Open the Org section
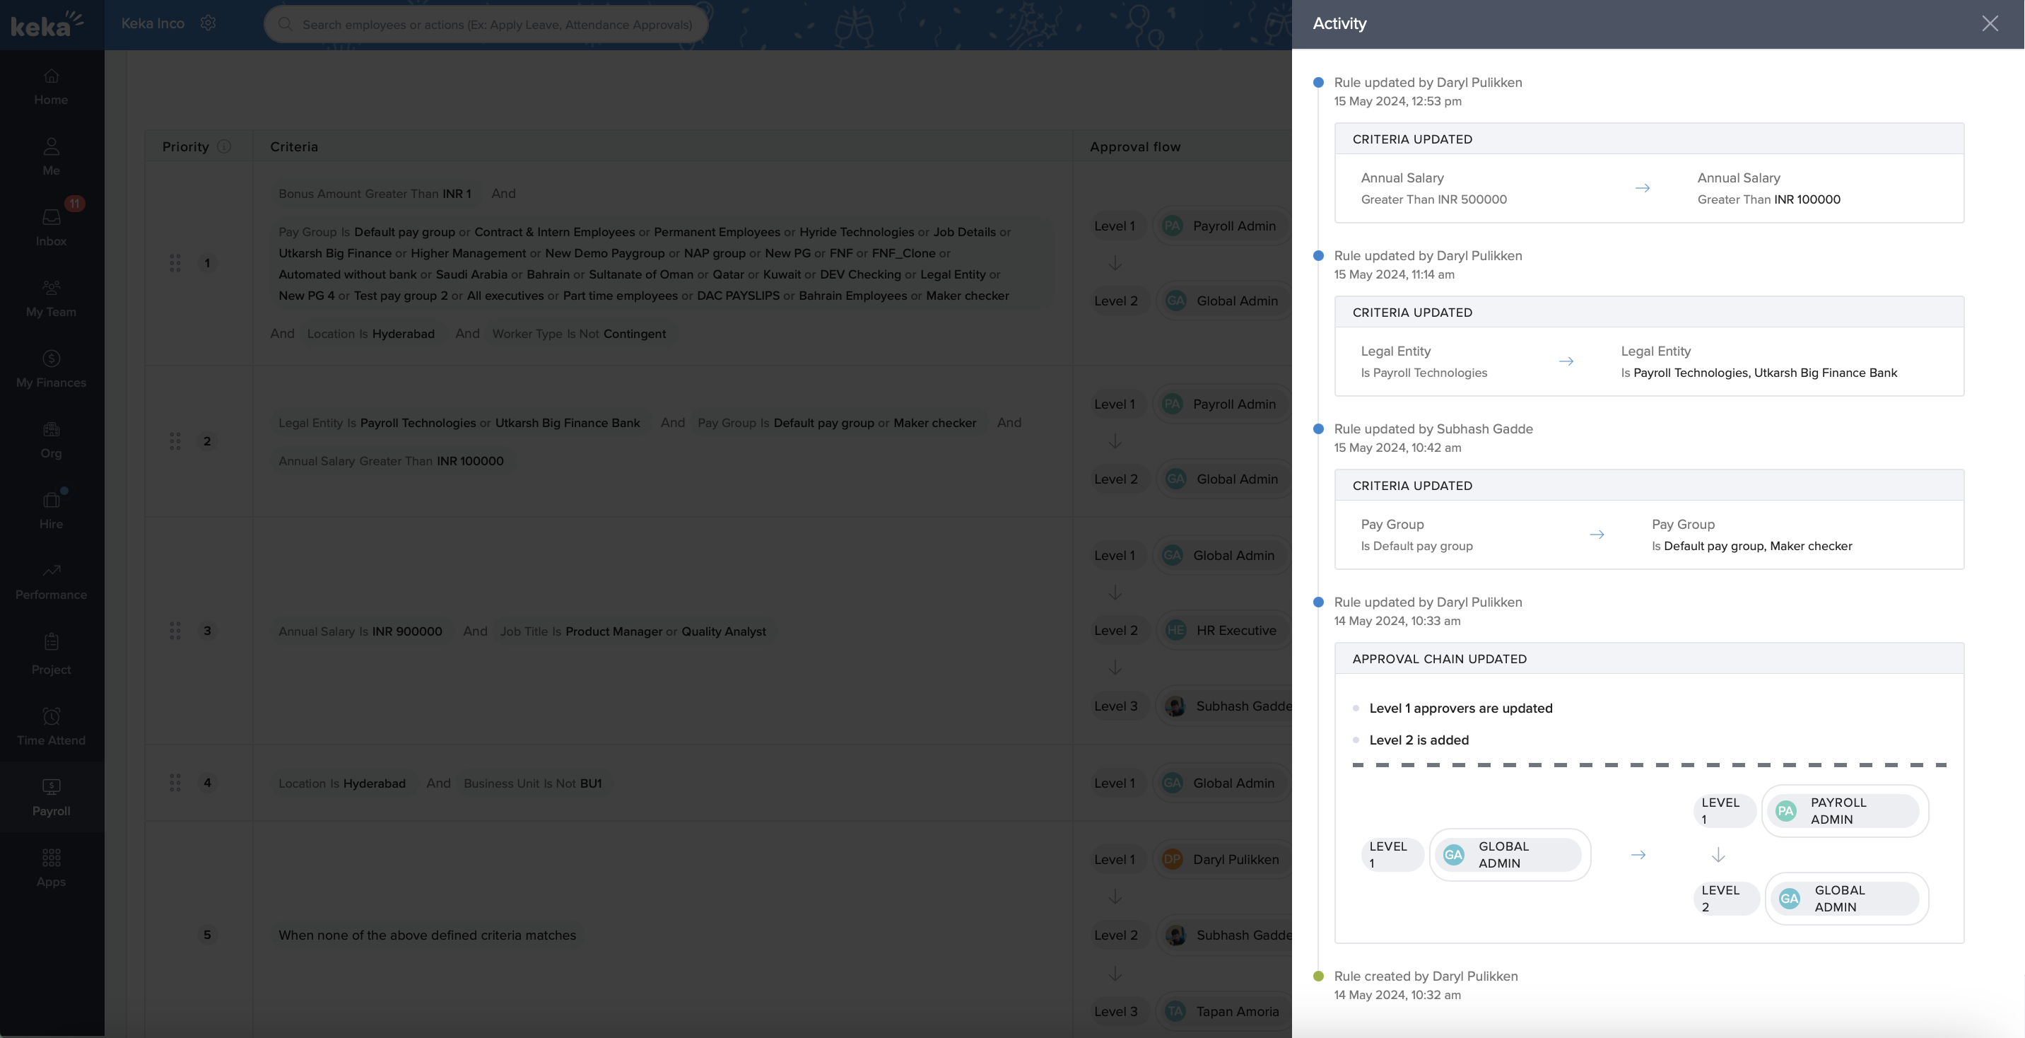 [51, 439]
